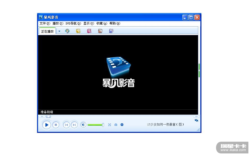Click the blue switch-mode arrows icon
The width and height of the screenshot is (251, 155).
[196, 120]
